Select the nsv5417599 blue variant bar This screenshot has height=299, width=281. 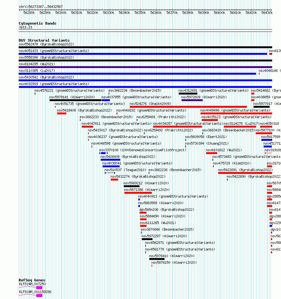(267, 140)
